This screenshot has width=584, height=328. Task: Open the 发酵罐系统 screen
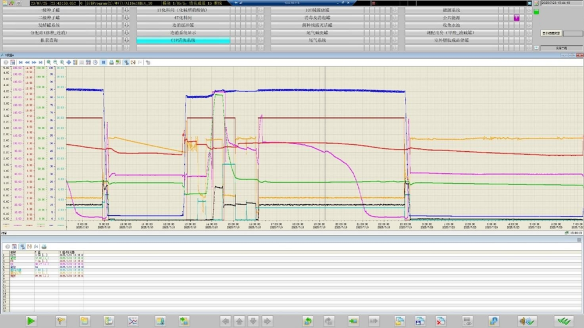[49, 26]
